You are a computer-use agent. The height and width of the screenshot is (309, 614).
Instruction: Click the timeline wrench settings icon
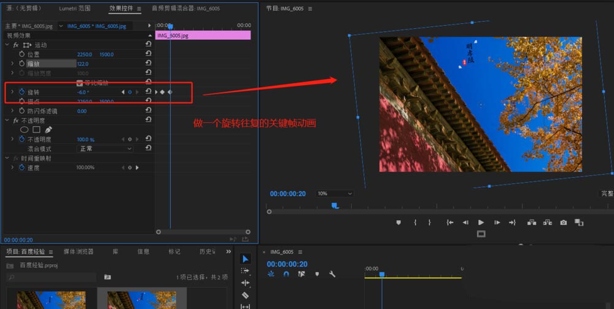[x=332, y=274]
